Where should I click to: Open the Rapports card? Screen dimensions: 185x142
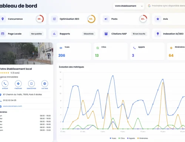[73, 34]
